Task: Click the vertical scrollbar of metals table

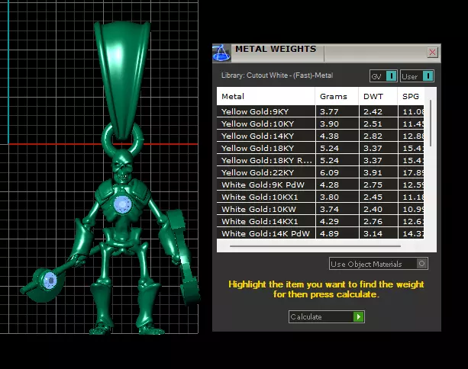Action: click(431, 123)
